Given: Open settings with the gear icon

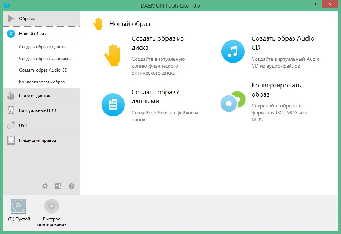Looking at the screenshot, I should click(x=45, y=186).
